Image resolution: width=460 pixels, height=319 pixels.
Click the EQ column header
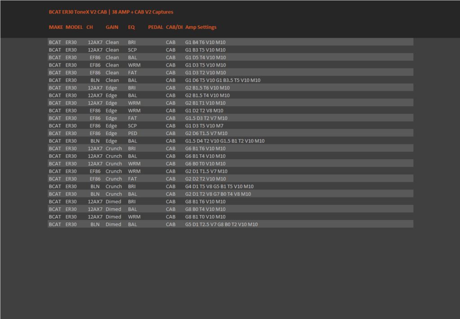click(131, 27)
